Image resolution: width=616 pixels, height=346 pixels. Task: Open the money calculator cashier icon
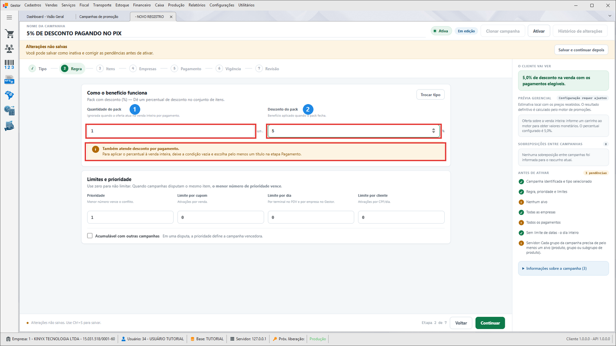tap(9, 111)
